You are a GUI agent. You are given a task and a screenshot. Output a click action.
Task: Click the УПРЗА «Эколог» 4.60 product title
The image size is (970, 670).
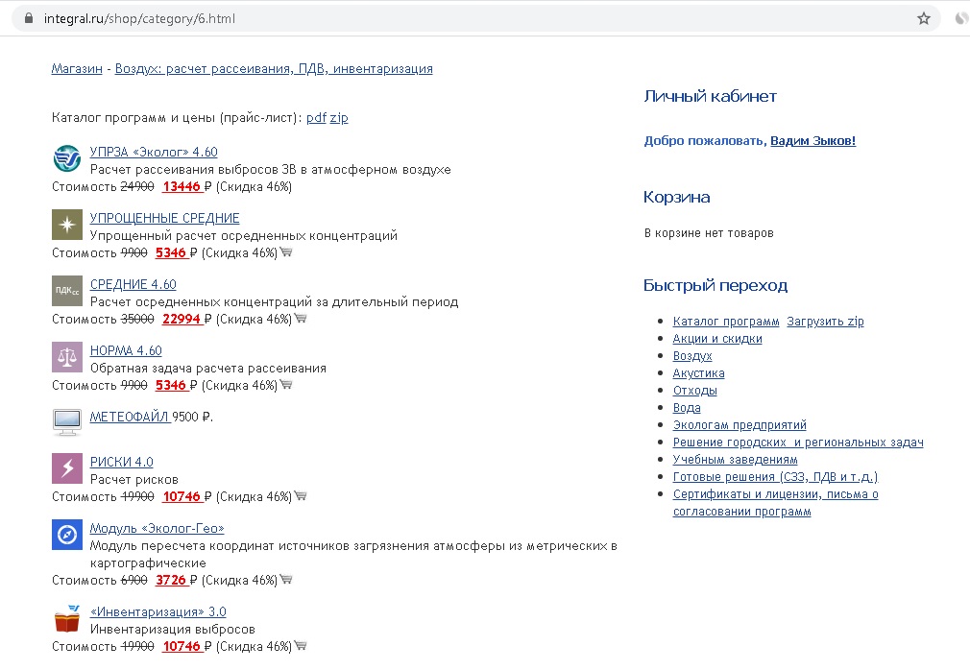(154, 152)
